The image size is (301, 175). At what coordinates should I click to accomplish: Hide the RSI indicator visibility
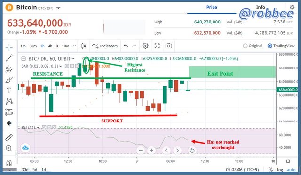(x=44, y=127)
